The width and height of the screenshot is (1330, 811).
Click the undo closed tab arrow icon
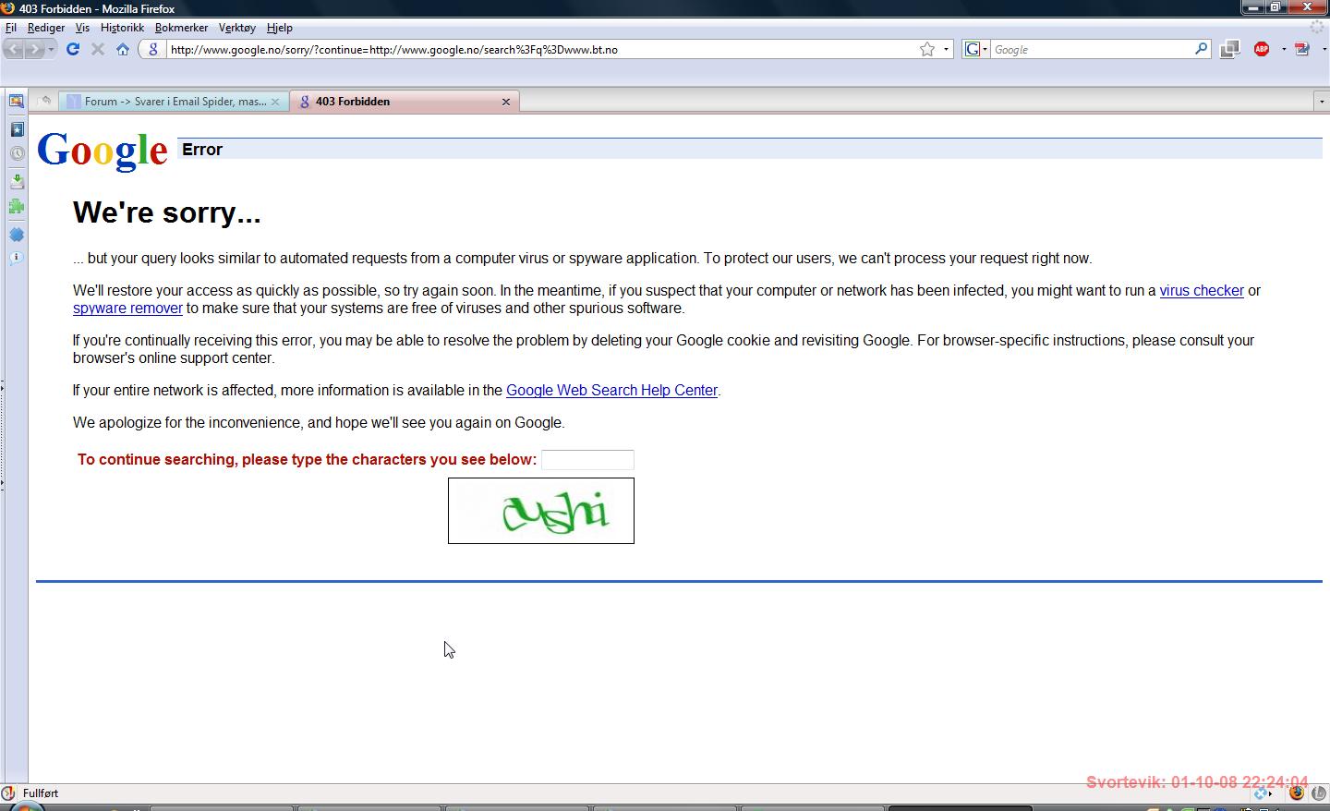click(x=44, y=101)
